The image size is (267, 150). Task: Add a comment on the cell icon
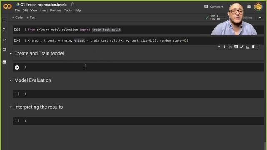pos(236,47)
